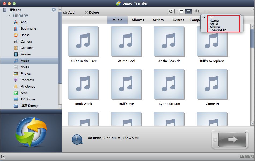The height and width of the screenshot is (161, 255).
Task: Select the Ringtones bell icon
Action: (16, 87)
